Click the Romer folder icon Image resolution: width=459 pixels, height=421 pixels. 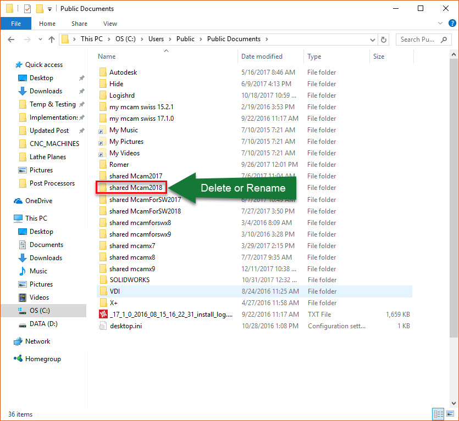103,164
